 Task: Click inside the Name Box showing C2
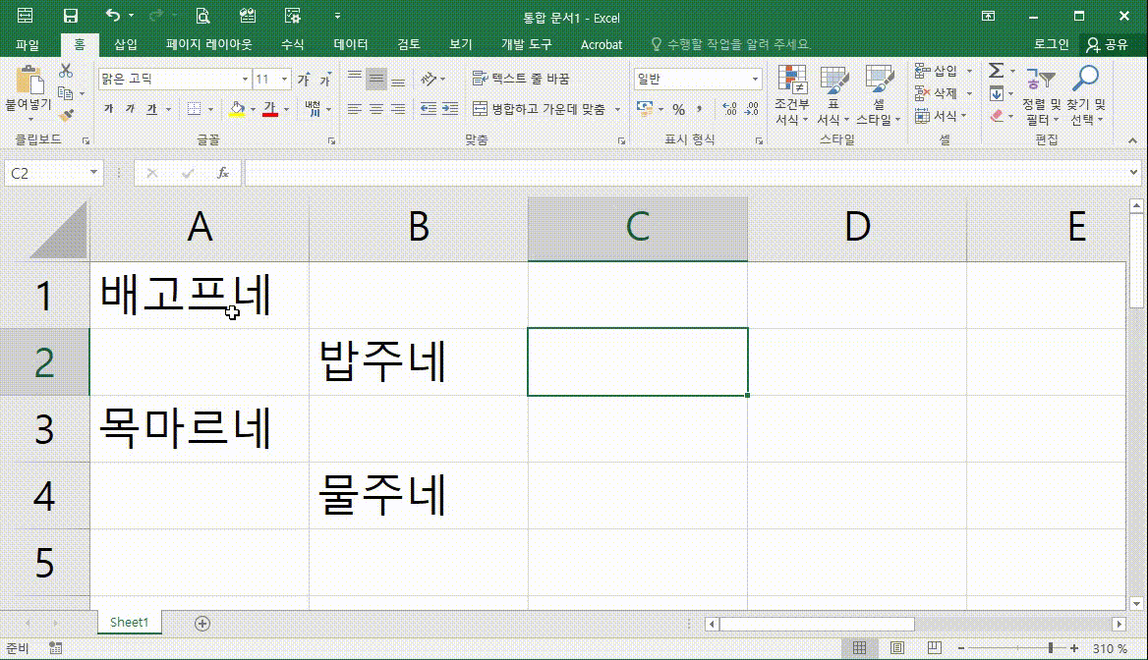coord(44,172)
